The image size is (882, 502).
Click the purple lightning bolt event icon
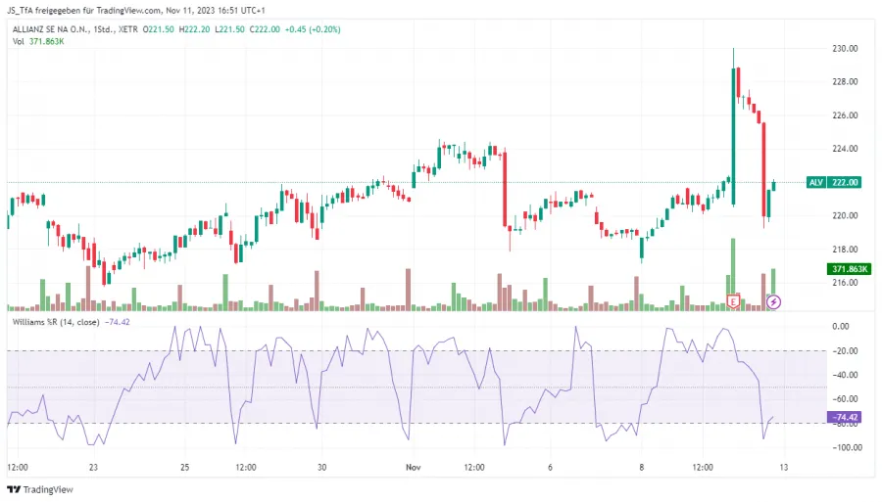(x=774, y=301)
